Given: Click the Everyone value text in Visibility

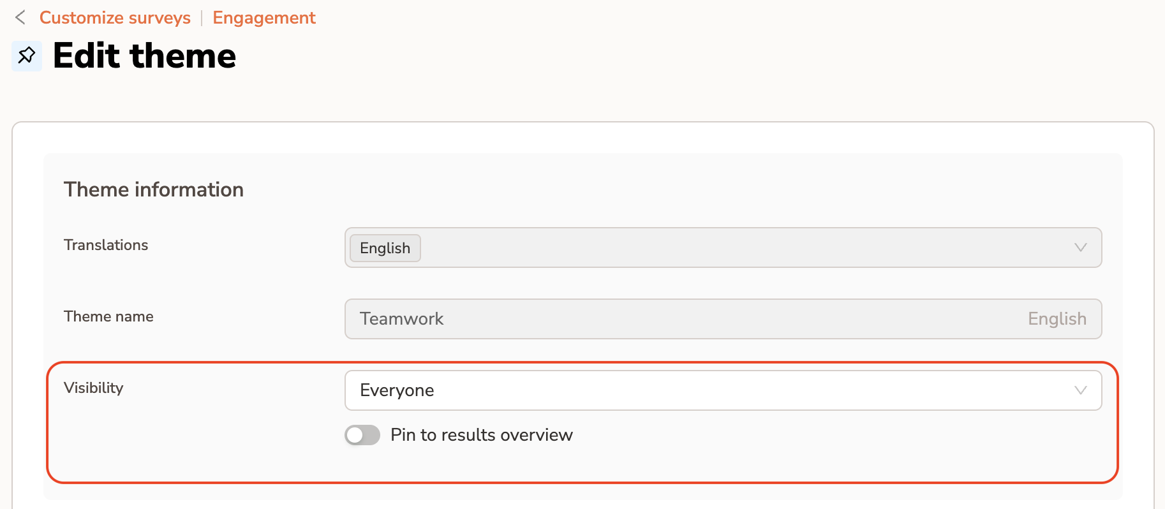Looking at the screenshot, I should pyautogui.click(x=397, y=390).
